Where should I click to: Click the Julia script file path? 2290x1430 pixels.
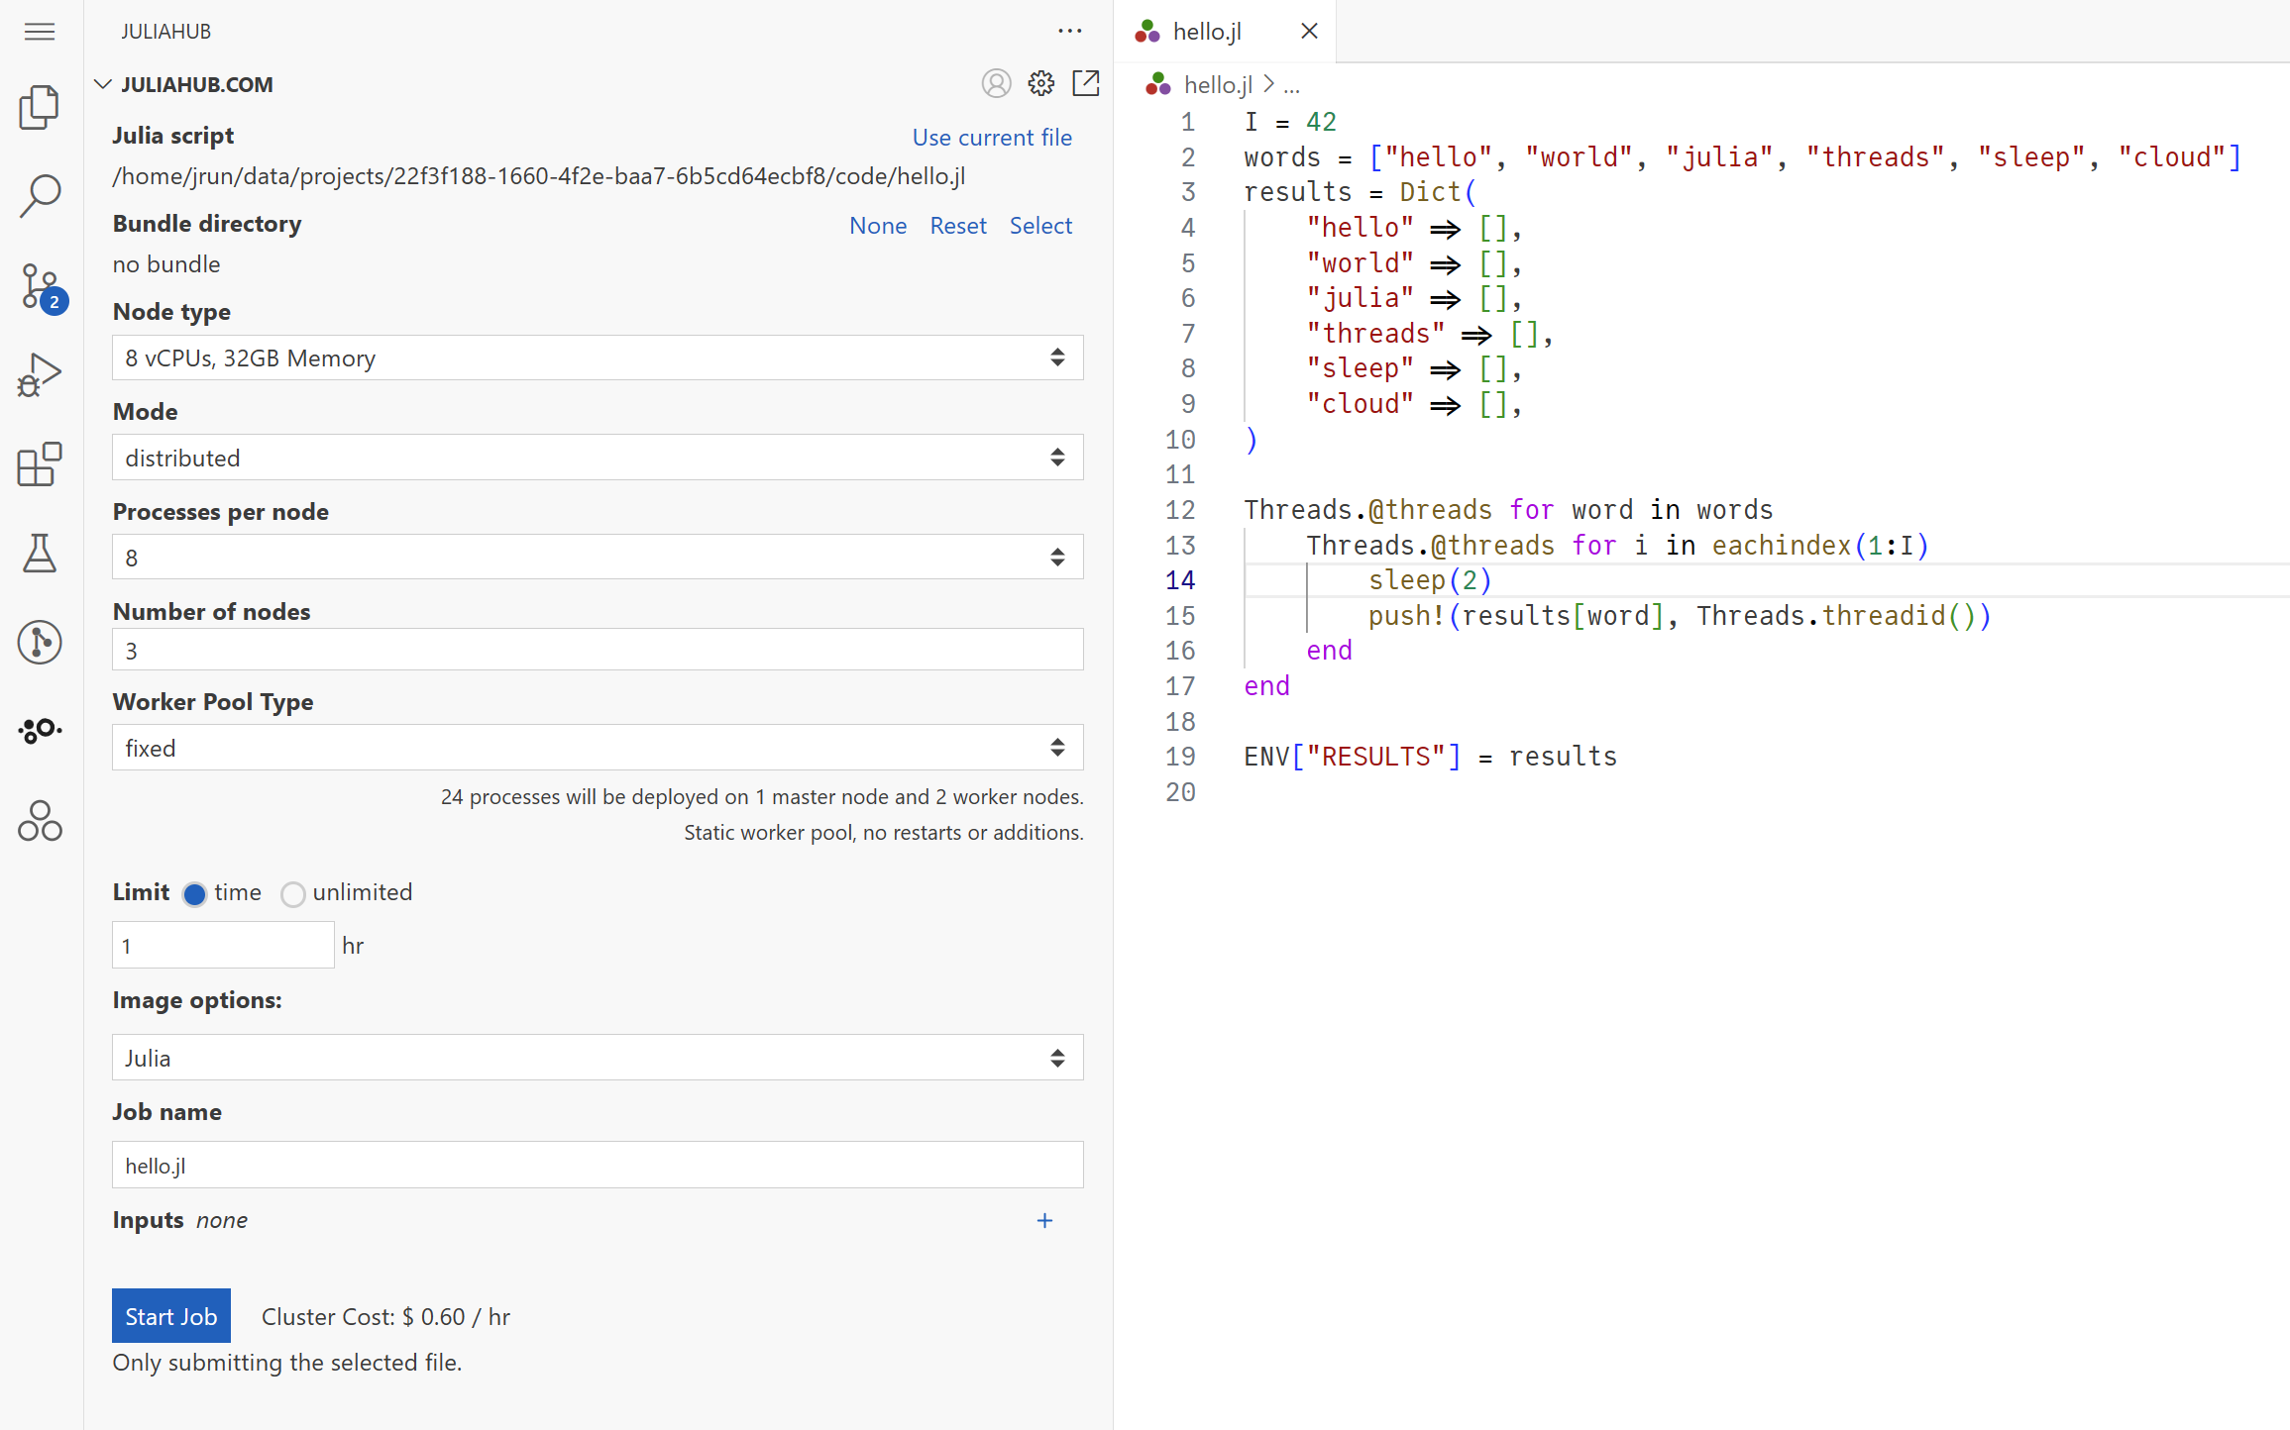[x=539, y=176]
